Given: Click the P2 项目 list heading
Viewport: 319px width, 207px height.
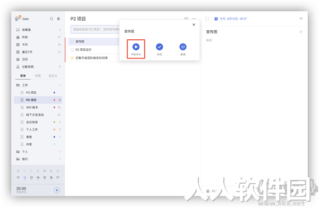Looking at the screenshot, I should point(78,19).
